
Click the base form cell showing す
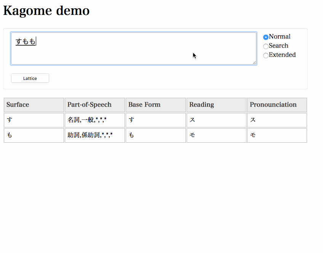pyautogui.click(x=155, y=120)
